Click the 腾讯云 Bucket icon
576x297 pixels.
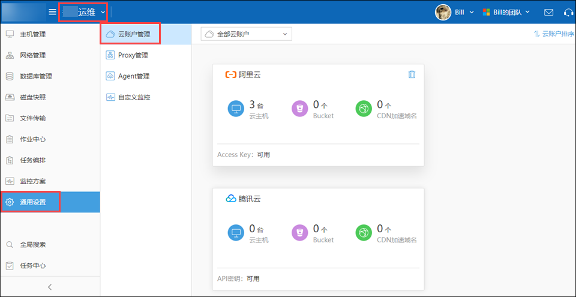point(300,233)
